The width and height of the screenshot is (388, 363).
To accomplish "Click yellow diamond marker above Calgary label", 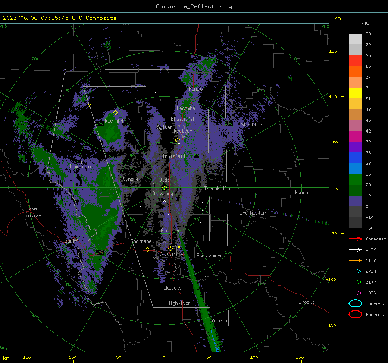I will [170, 249].
